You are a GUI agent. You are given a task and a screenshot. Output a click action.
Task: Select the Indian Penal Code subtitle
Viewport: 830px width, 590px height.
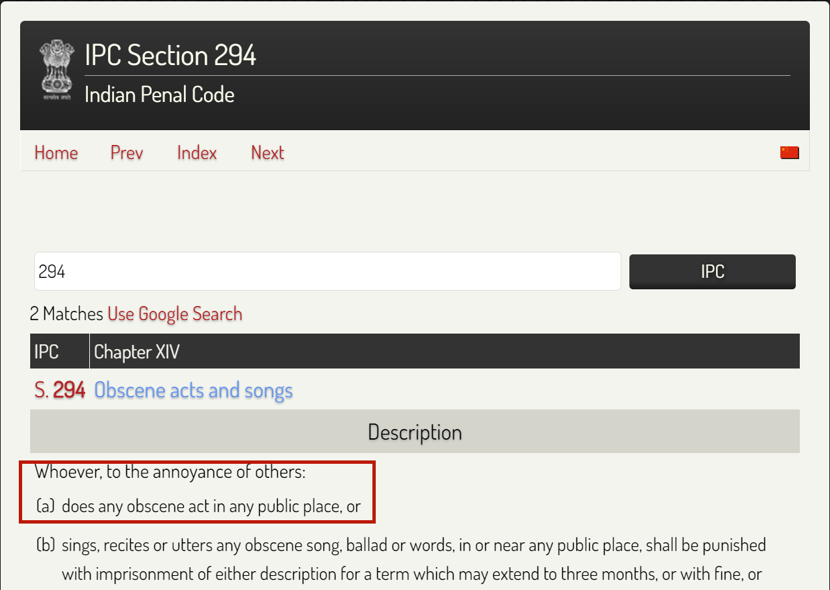159,95
